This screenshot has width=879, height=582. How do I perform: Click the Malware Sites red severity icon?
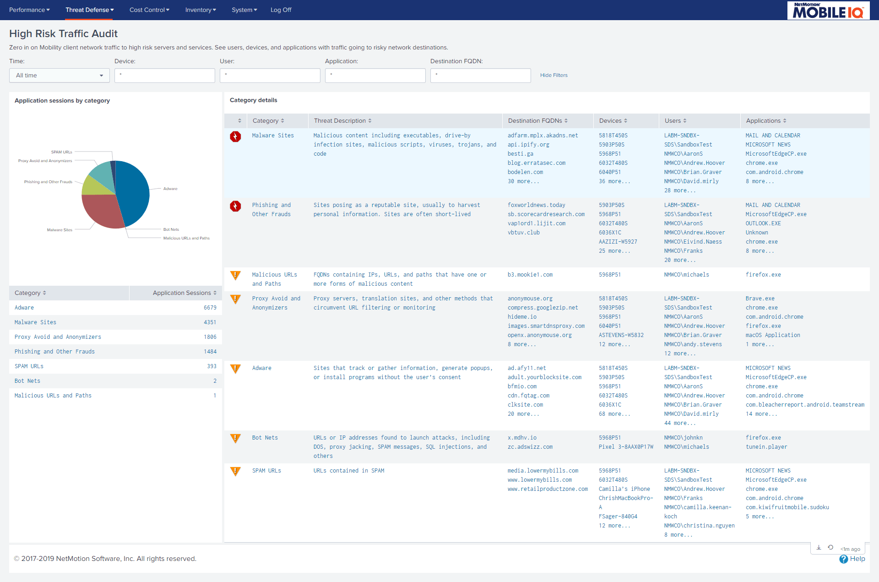(235, 136)
